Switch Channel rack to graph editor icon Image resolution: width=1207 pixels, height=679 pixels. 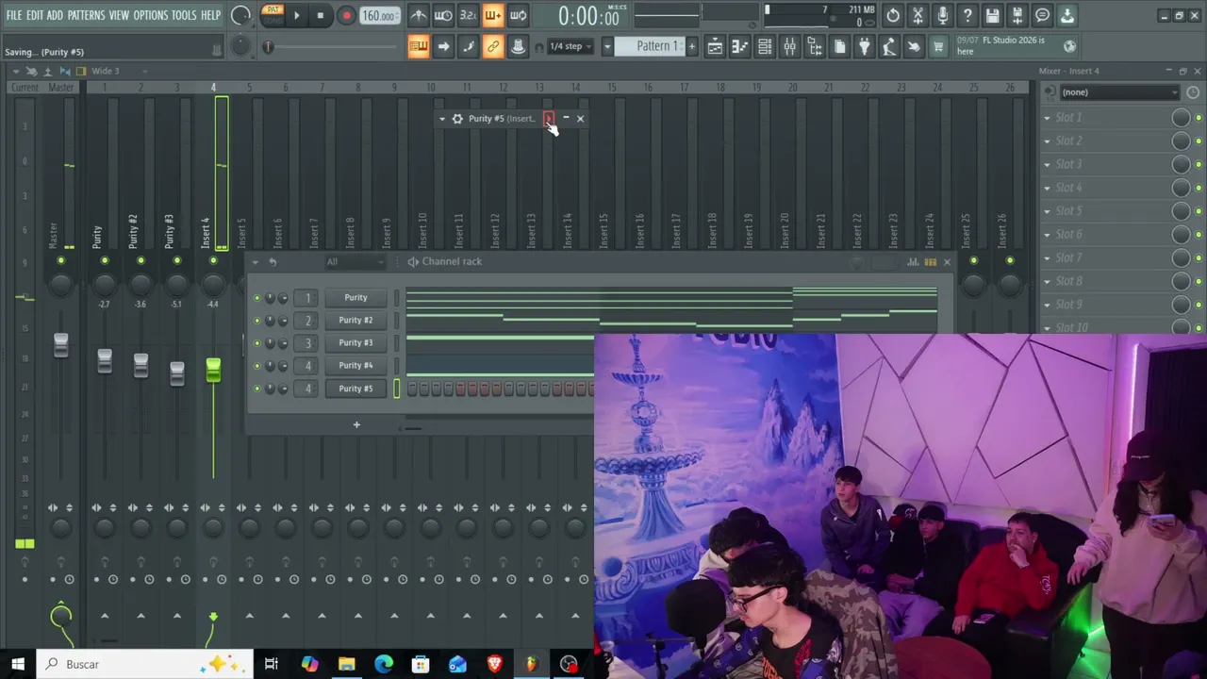pyautogui.click(x=913, y=262)
